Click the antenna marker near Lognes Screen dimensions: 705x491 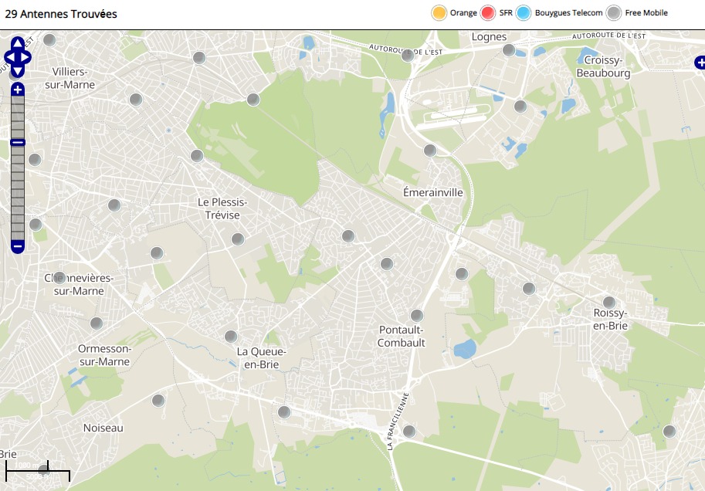pyautogui.click(x=509, y=50)
